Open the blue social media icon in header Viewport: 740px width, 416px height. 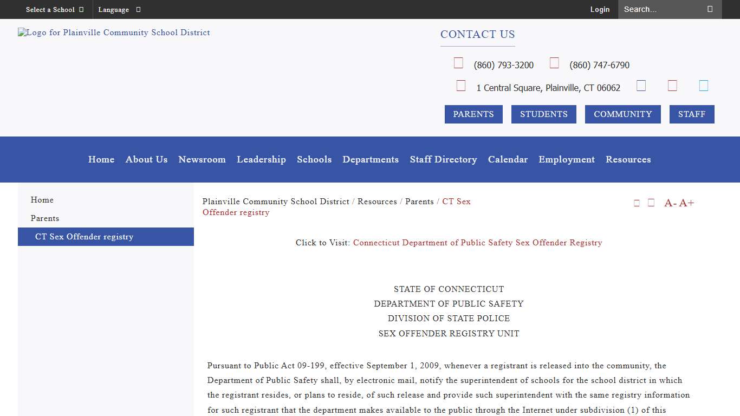(703, 85)
